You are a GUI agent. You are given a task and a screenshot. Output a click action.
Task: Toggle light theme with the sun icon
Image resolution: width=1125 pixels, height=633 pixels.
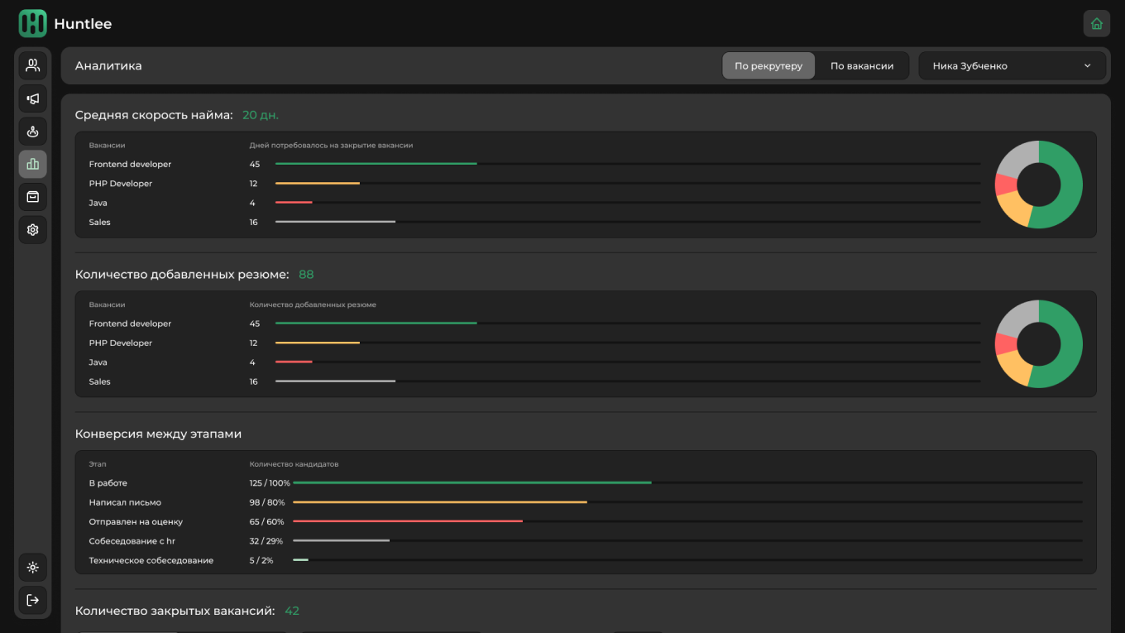pos(33,568)
